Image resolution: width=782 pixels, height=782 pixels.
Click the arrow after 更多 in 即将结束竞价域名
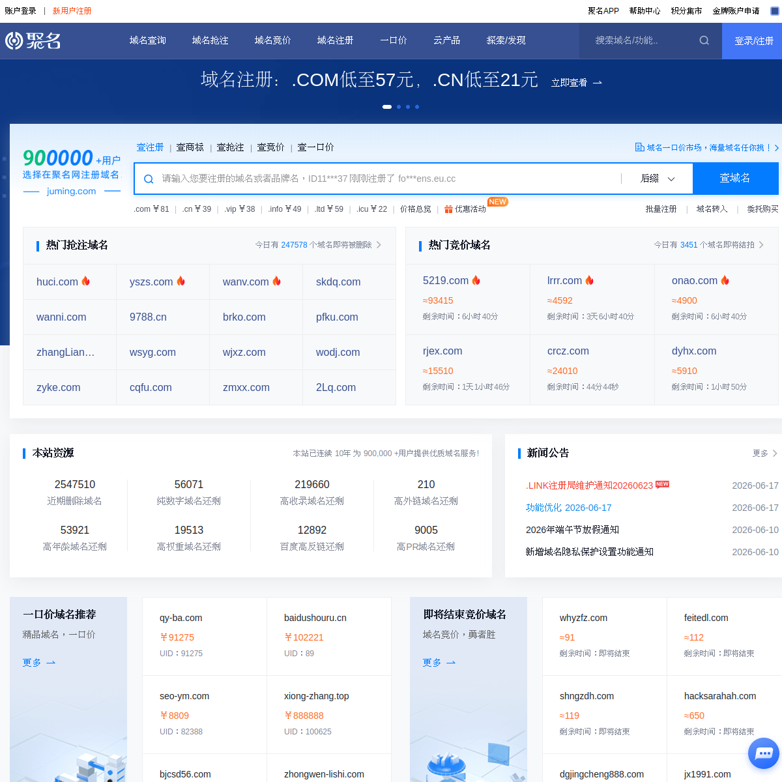coord(451,663)
